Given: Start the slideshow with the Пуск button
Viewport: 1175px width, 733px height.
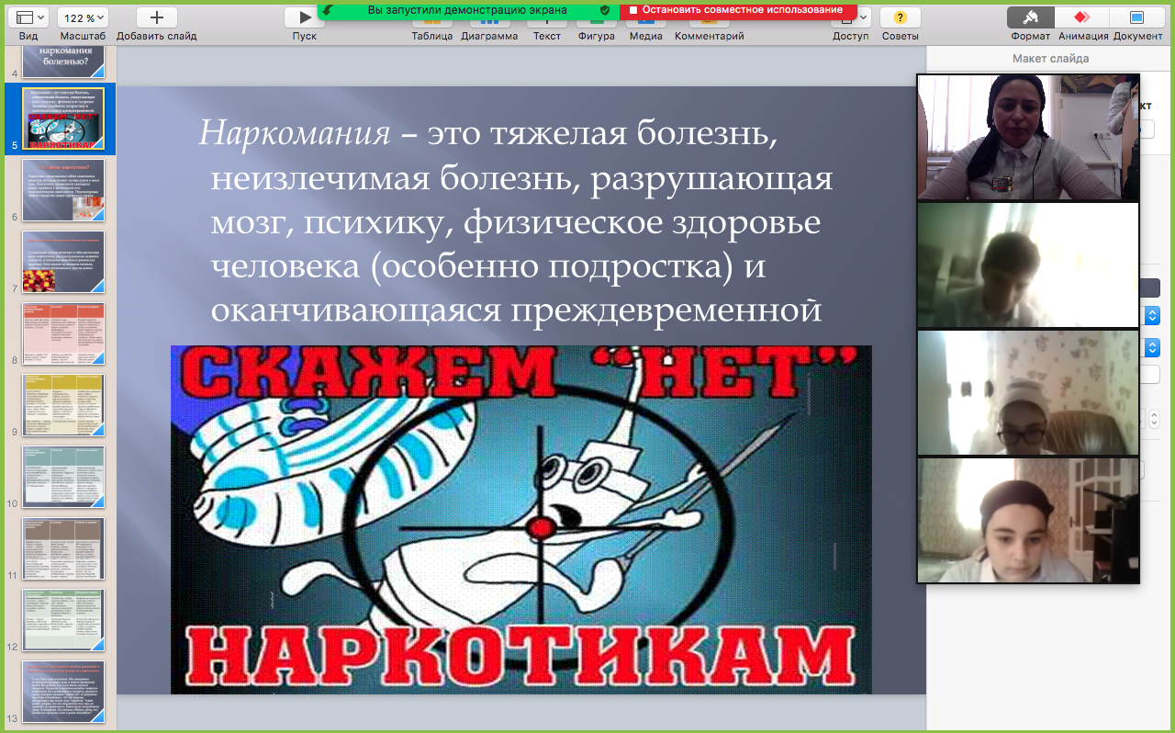Looking at the screenshot, I should pyautogui.click(x=304, y=17).
